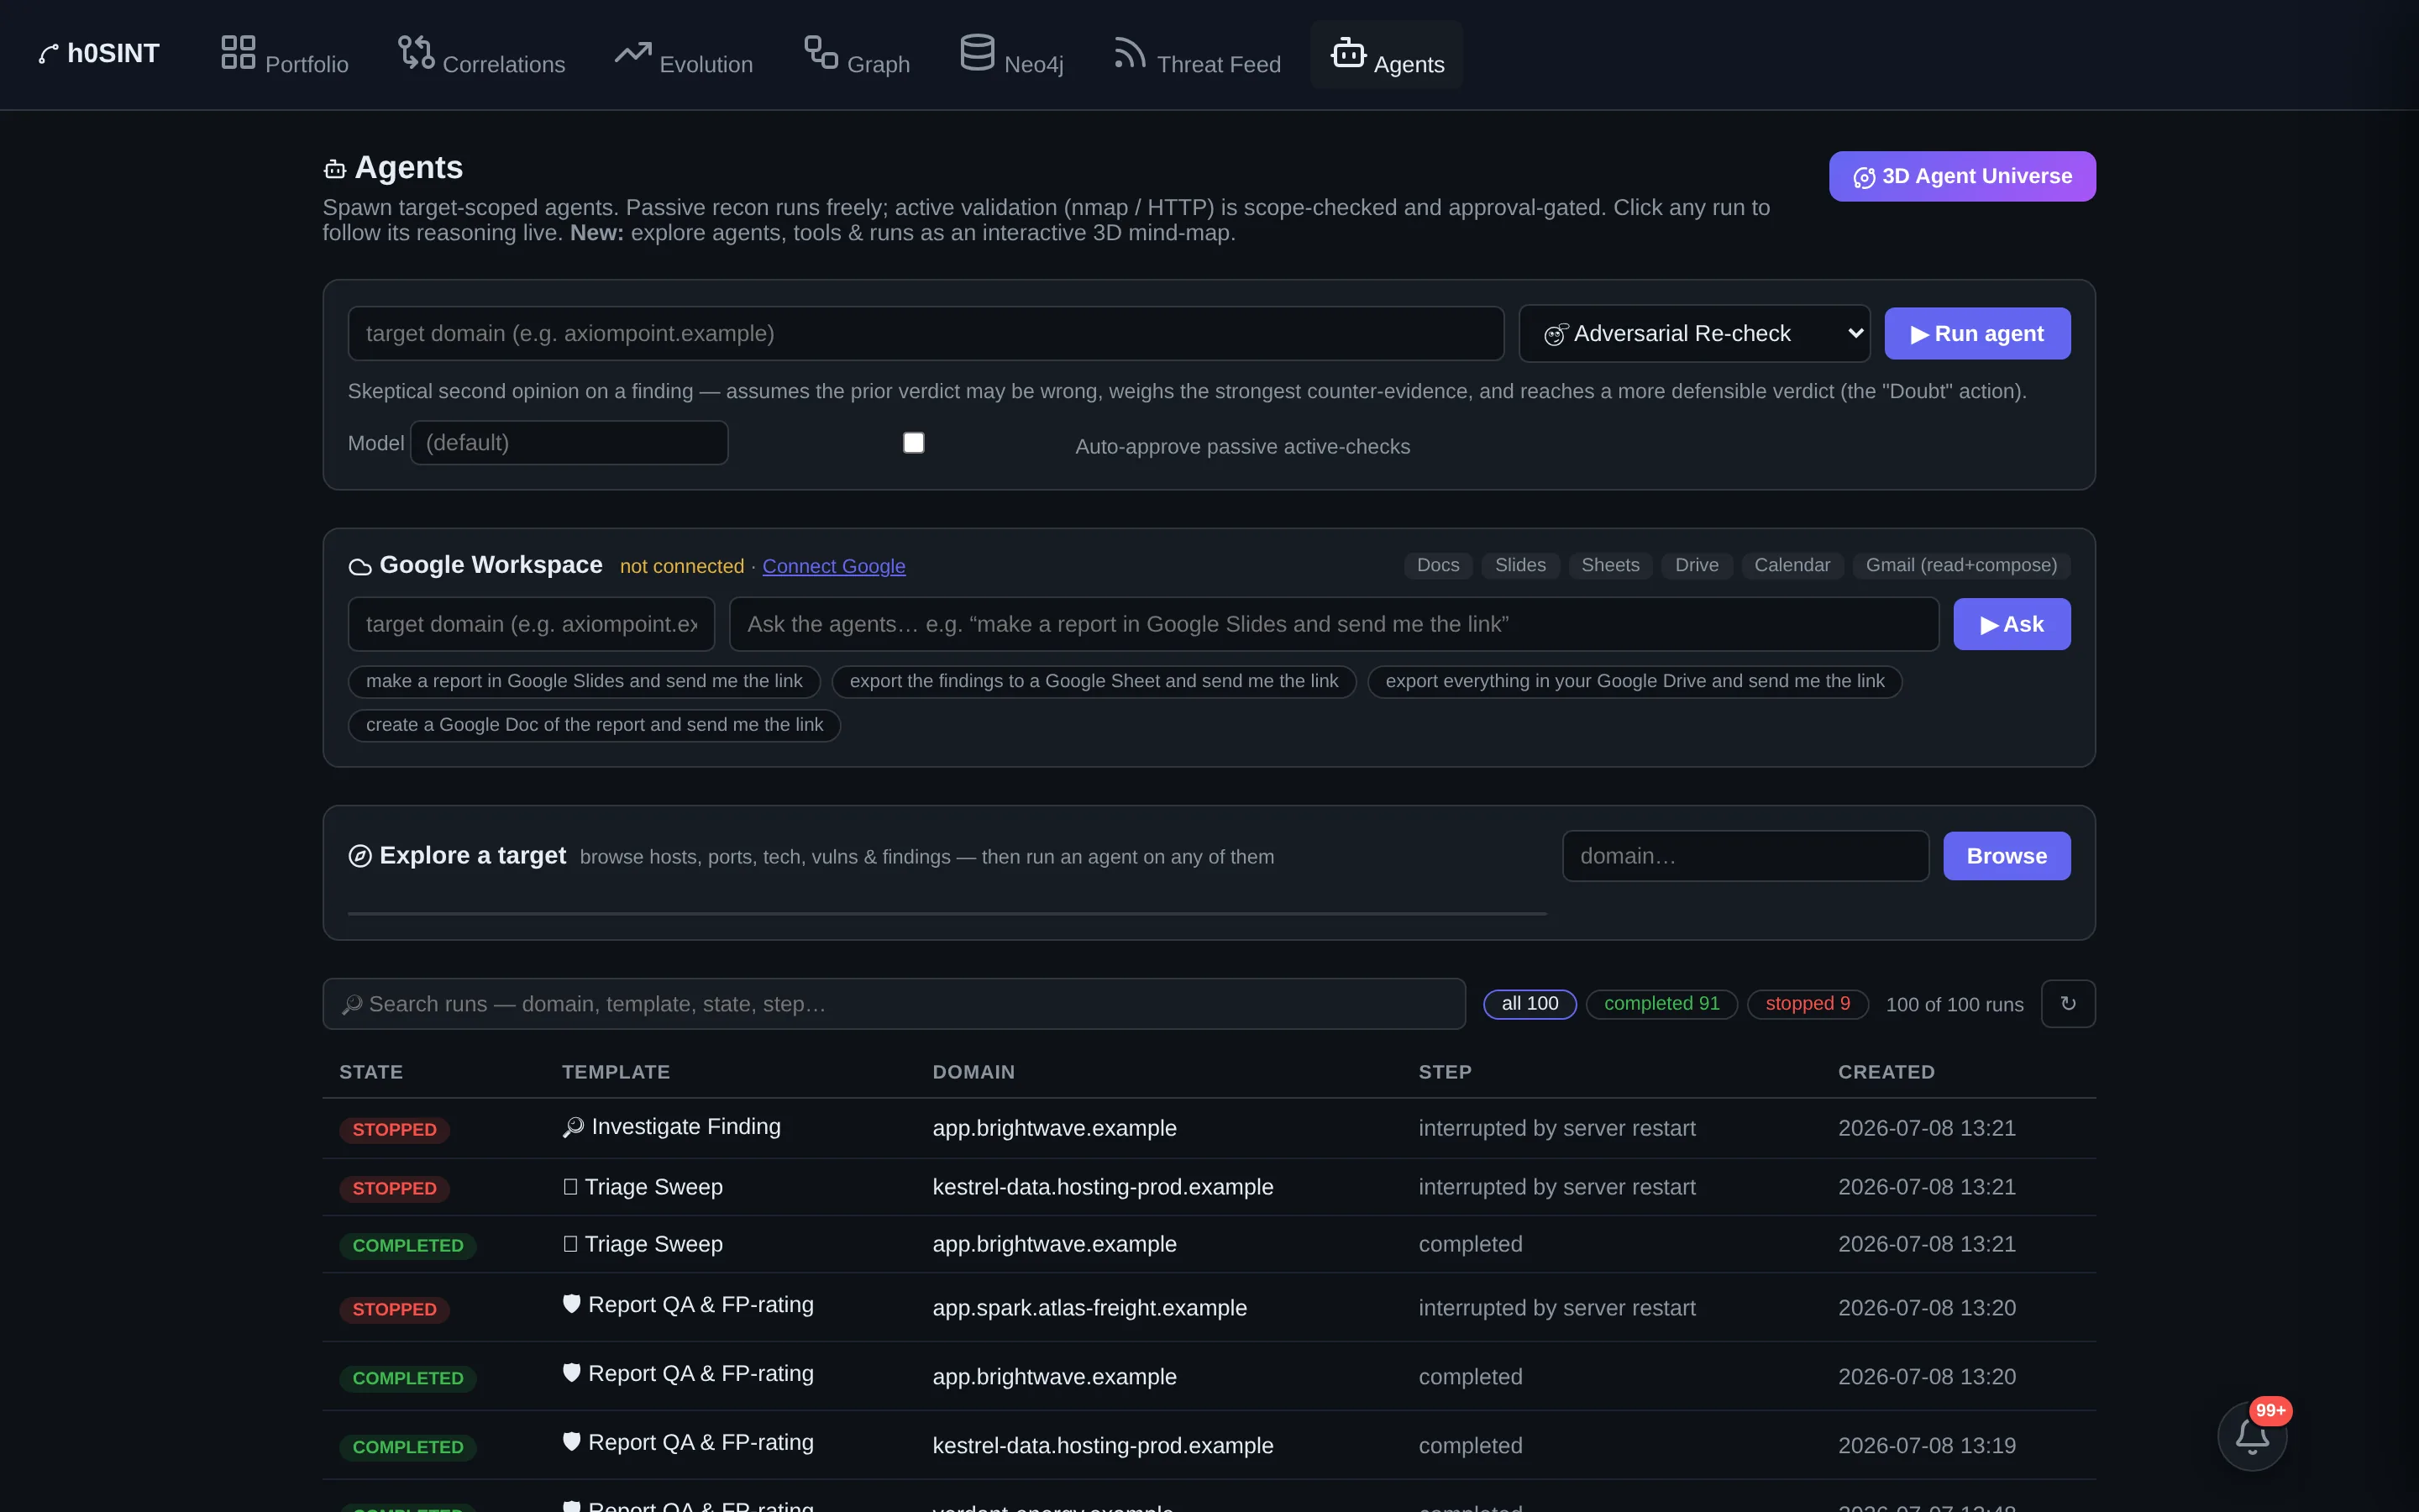Click the magnifier icon in Search runs

(x=352, y=1004)
